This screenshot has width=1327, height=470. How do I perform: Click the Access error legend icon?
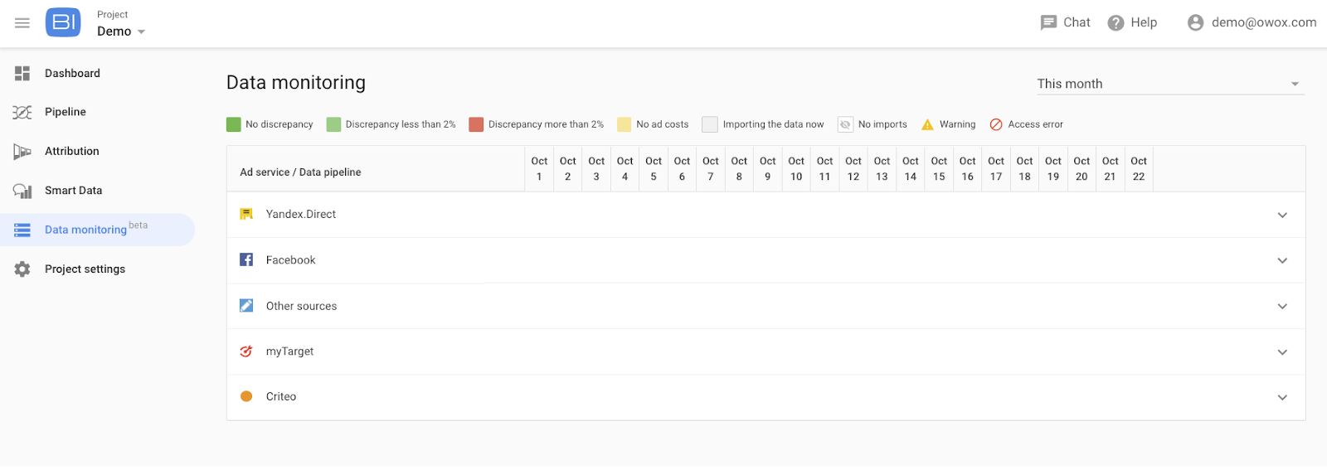996,124
